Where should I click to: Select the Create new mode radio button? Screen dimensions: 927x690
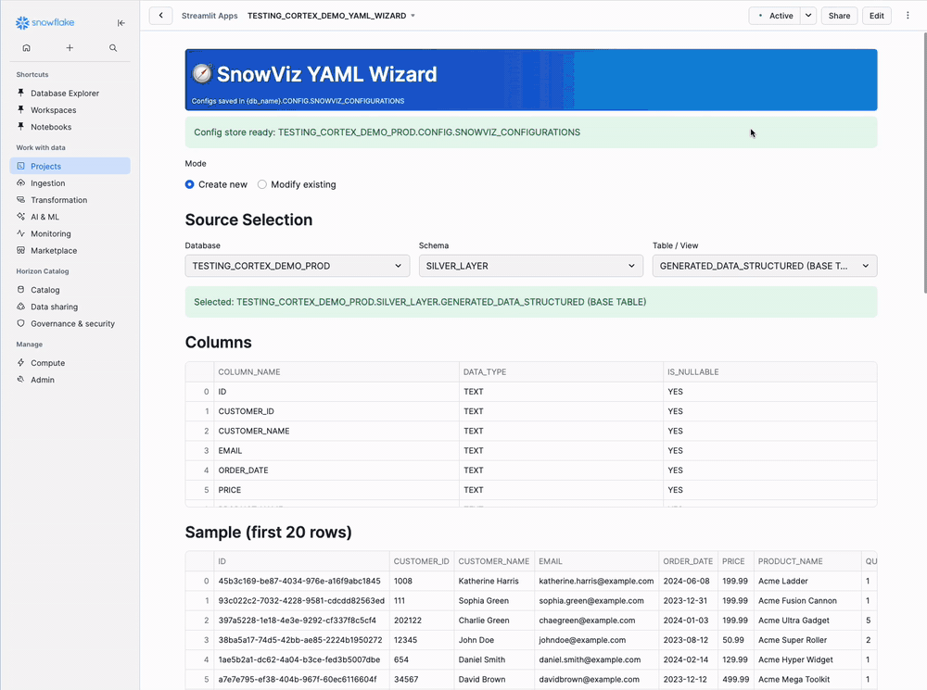(191, 184)
